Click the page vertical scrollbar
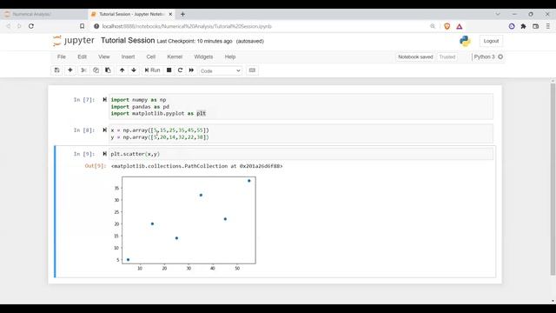The image size is (556, 313). click(x=553, y=179)
